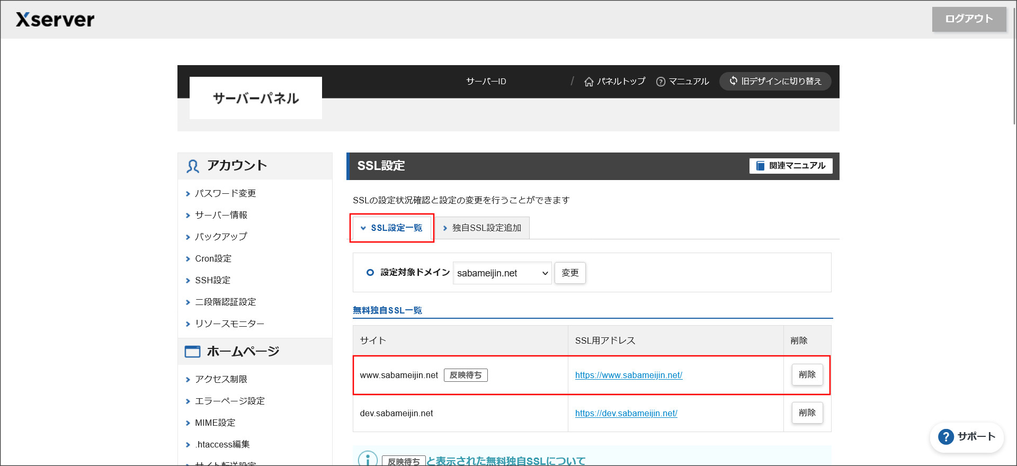
Task: Click the アカウント person icon
Action: pyautogui.click(x=193, y=166)
